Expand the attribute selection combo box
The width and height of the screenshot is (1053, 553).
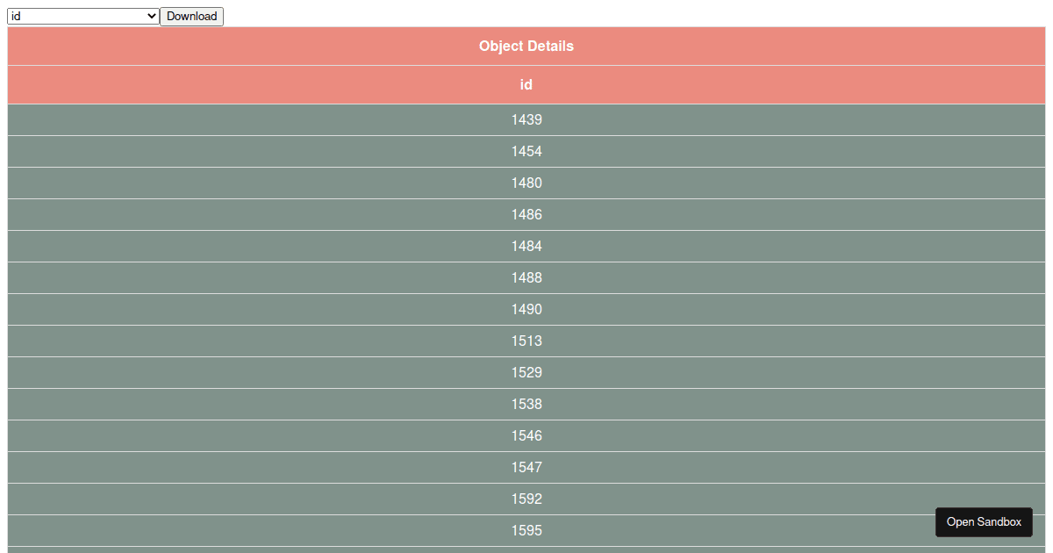pyautogui.click(x=82, y=16)
